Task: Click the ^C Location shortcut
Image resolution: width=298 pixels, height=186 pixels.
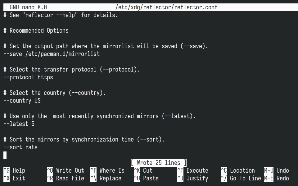Action: pyautogui.click(x=238, y=170)
